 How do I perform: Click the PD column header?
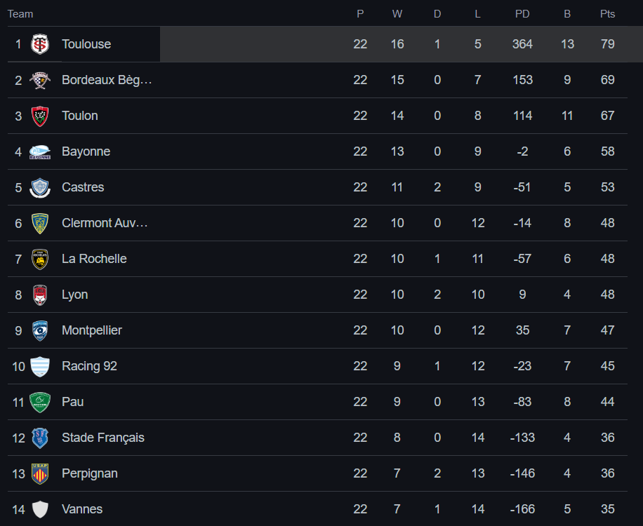[x=522, y=14]
